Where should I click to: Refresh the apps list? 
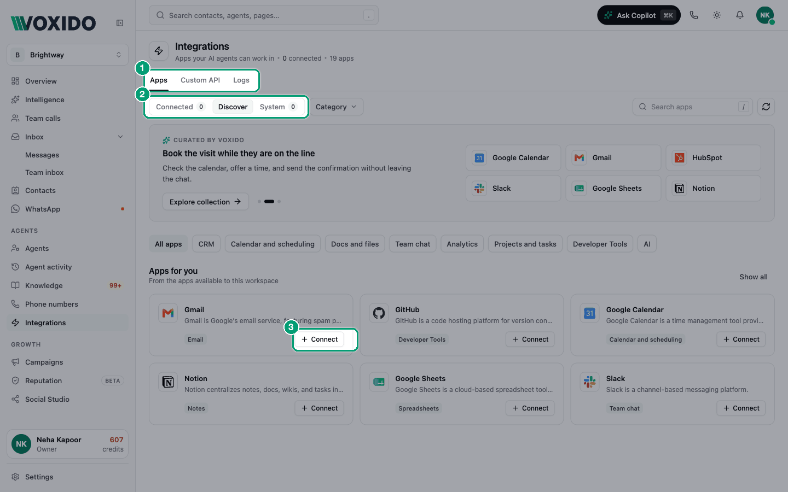pos(766,107)
